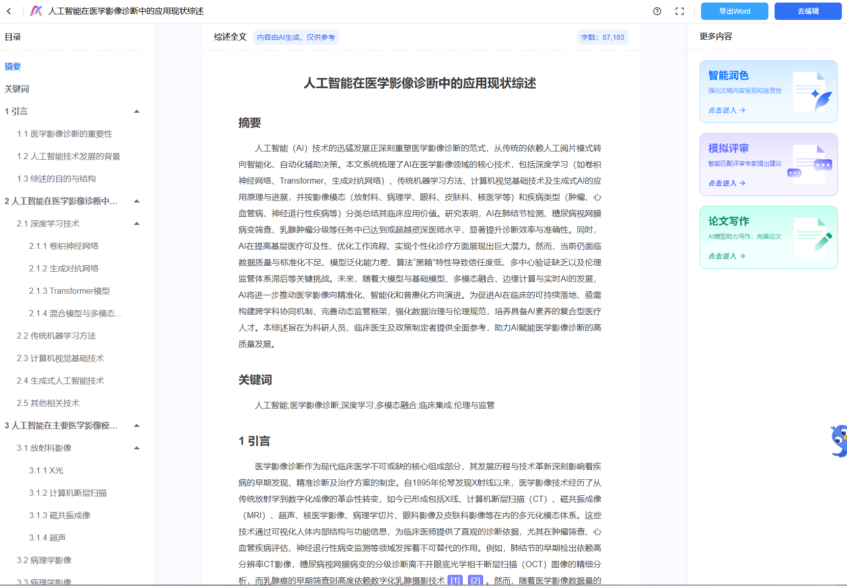Click the keywords line 人工智能;医学影像诊断
Viewport: 847px width, 586px height.
pos(375,405)
